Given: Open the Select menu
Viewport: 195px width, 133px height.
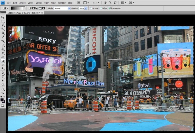Looking at the screenshot, I should [38, 3].
